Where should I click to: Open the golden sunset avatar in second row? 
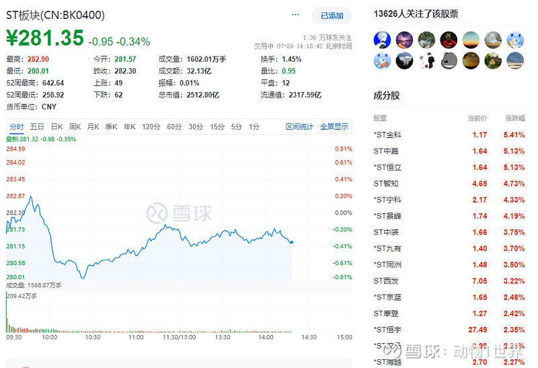tap(471, 61)
